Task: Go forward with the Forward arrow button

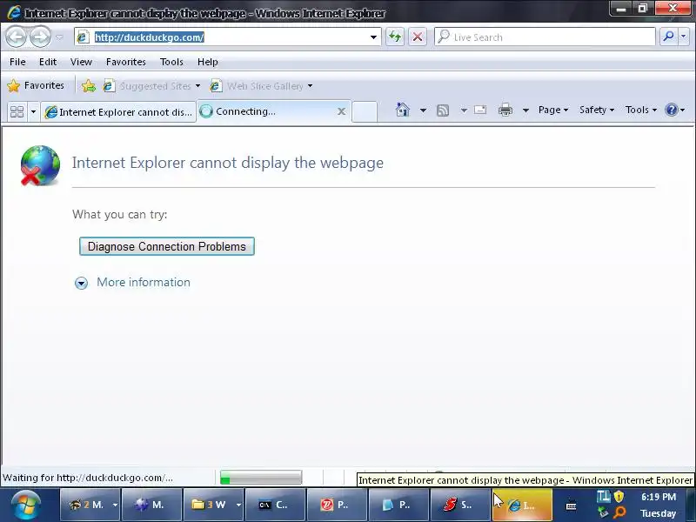Action: pos(40,37)
